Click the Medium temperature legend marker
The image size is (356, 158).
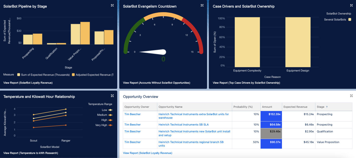tap(110, 115)
